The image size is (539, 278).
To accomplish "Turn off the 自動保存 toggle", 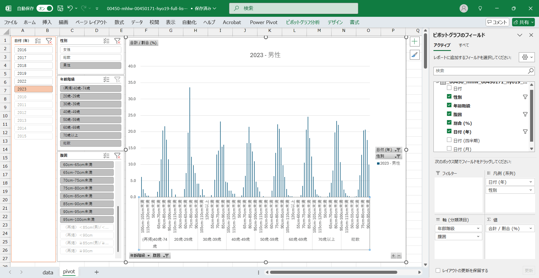I will coord(45,8).
